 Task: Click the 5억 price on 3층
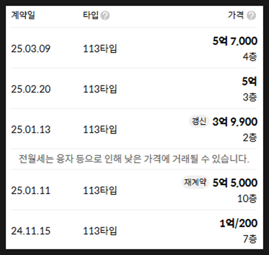point(249,81)
